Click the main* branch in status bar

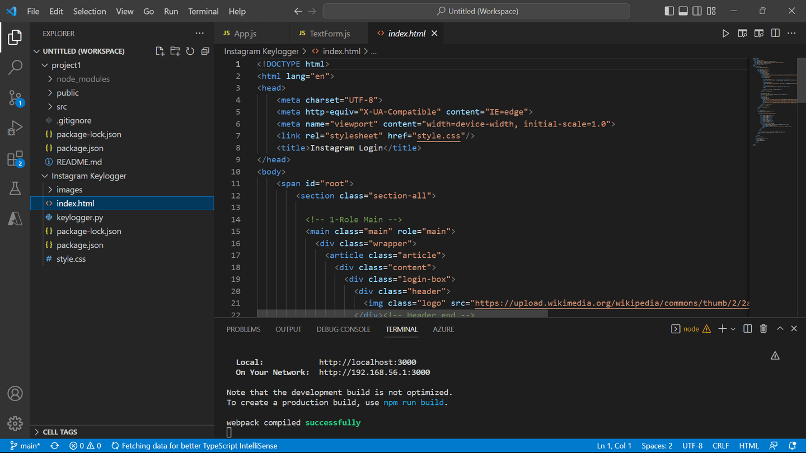pos(25,446)
